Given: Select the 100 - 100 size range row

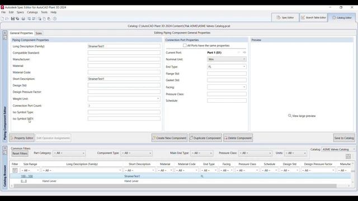Looking at the screenshot, I should pyautogui.click(x=180, y=176).
